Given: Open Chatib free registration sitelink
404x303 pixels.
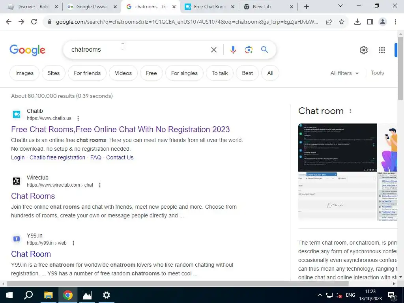Looking at the screenshot, I should [57, 157].
